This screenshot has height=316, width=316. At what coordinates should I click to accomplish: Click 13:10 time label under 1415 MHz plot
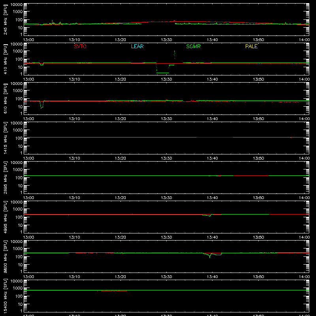(x=74, y=158)
